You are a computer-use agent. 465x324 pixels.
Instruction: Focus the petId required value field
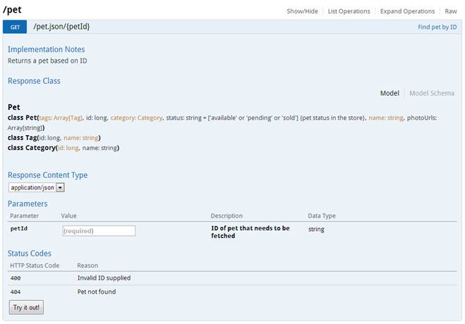[98, 230]
